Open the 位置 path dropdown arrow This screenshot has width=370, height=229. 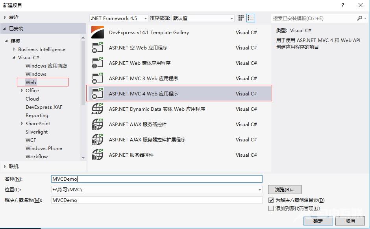[259, 190]
